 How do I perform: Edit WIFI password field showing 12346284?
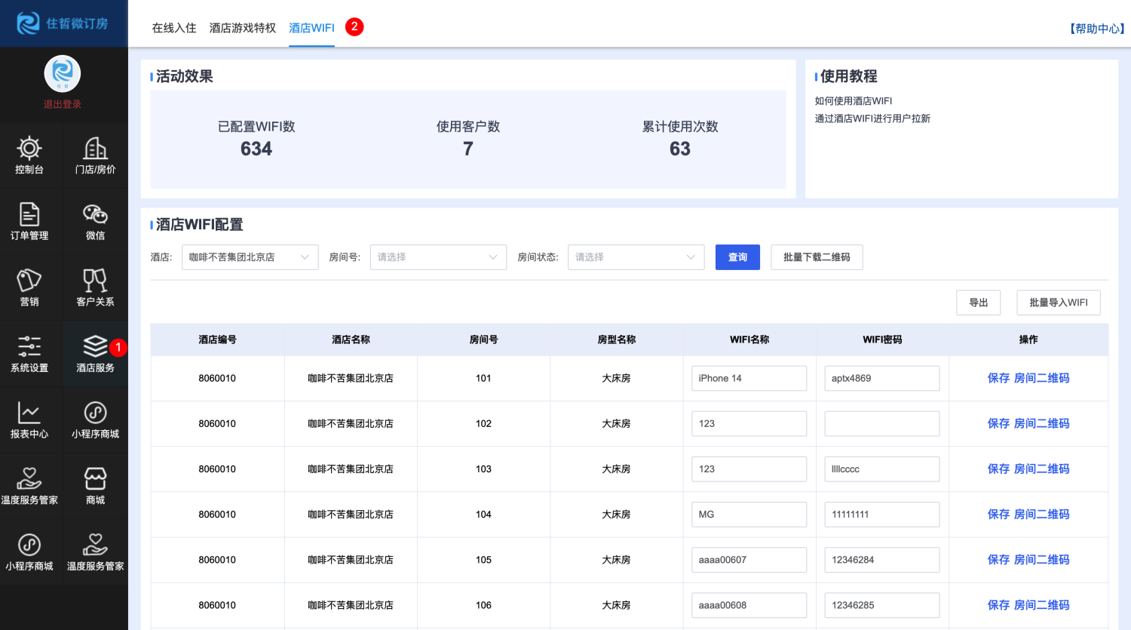(x=882, y=559)
